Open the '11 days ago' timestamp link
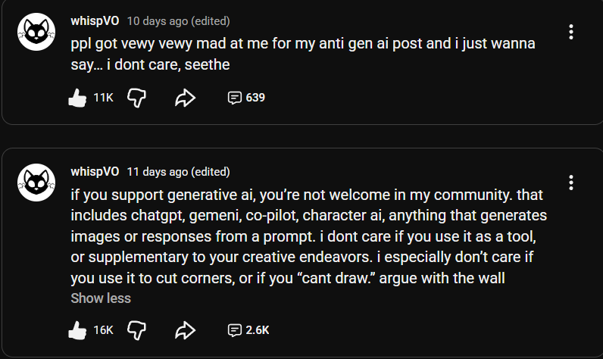Viewport: 603px width, 359px height. (158, 171)
